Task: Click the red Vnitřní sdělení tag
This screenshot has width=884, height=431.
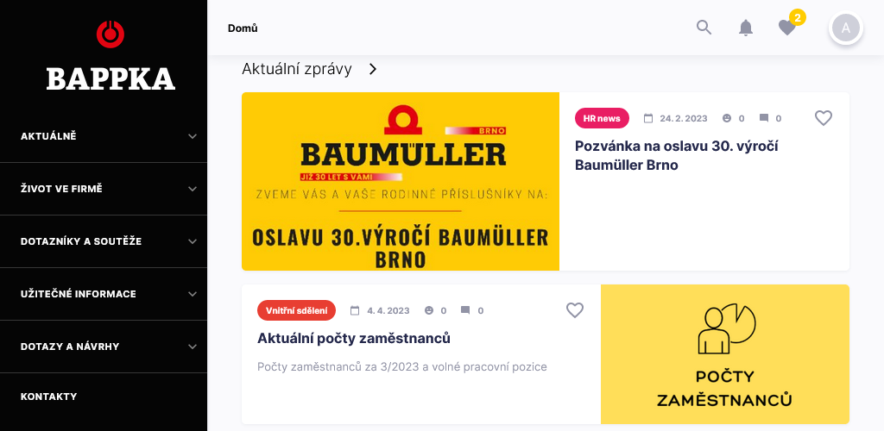Action: pyautogui.click(x=297, y=310)
